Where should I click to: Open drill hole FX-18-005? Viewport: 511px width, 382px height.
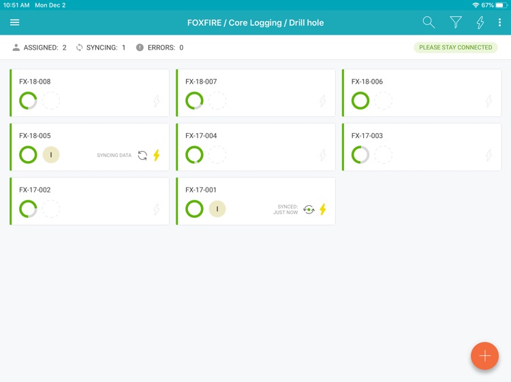89,147
